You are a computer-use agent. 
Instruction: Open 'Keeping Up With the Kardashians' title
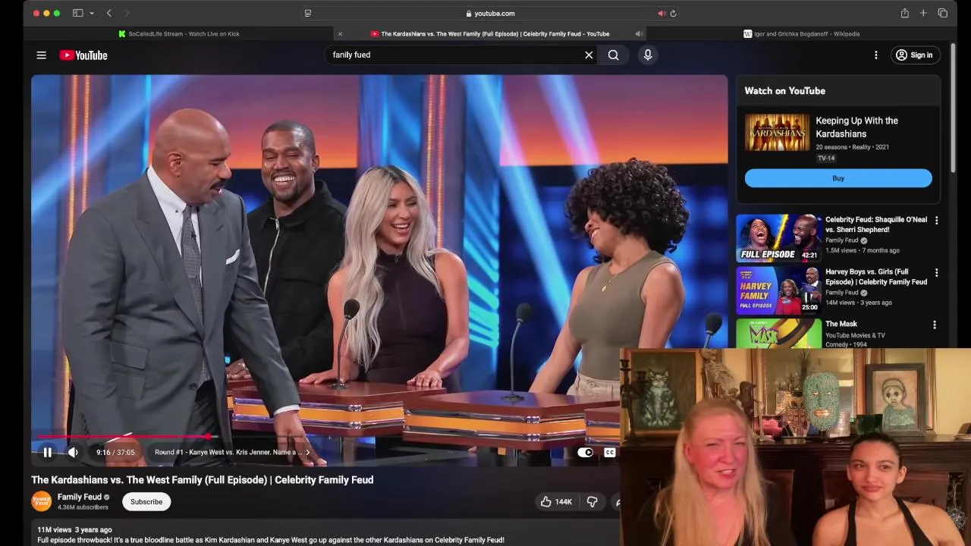click(x=856, y=127)
